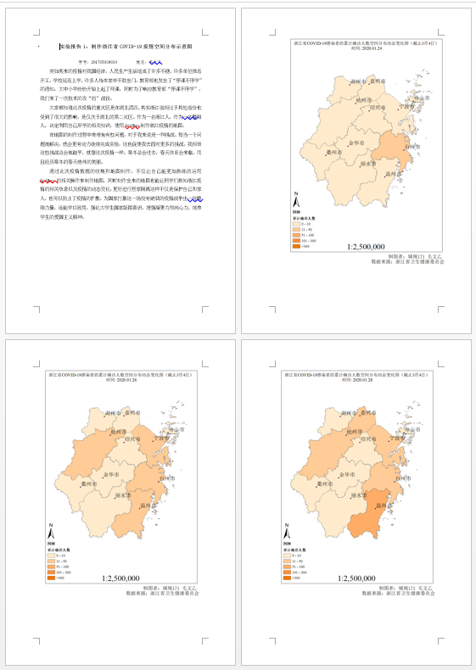Click 杭州市 label on the 2020.01.24 map

coord(364,100)
